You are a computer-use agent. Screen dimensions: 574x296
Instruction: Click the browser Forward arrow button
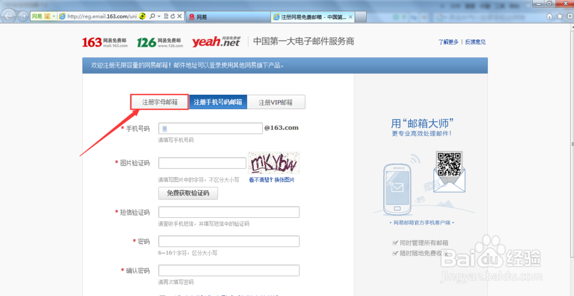tap(23, 17)
